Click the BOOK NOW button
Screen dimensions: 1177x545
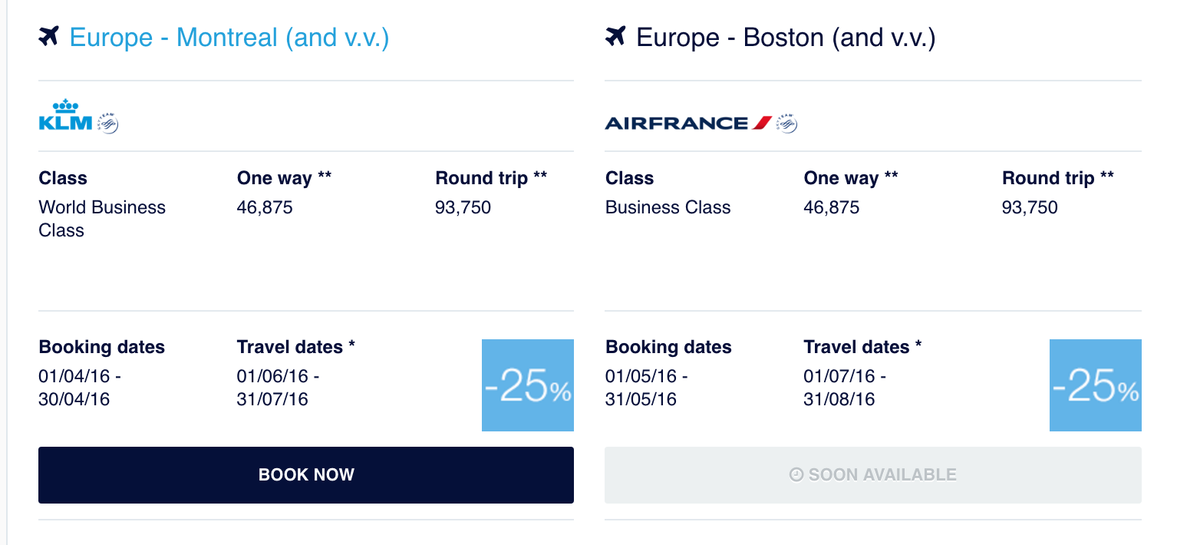(306, 475)
